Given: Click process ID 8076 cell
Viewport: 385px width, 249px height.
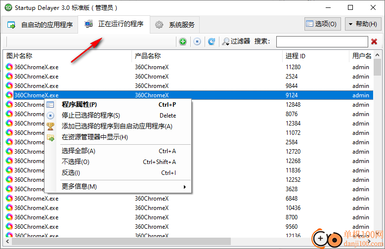Looking at the screenshot, I should point(292,114).
